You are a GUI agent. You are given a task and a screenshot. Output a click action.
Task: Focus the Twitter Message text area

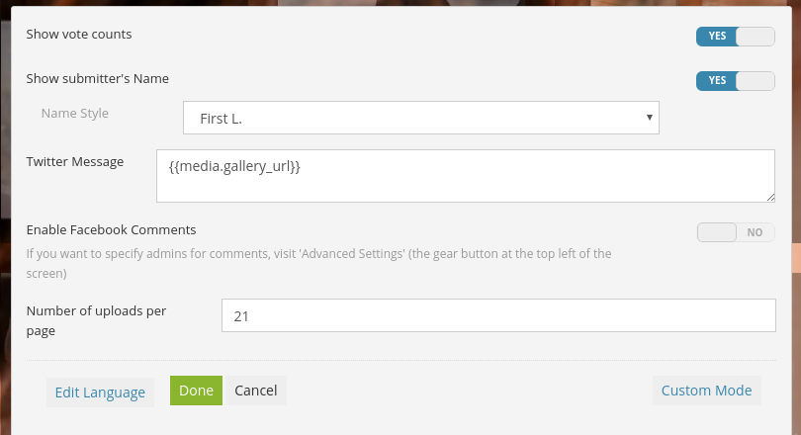click(x=466, y=176)
